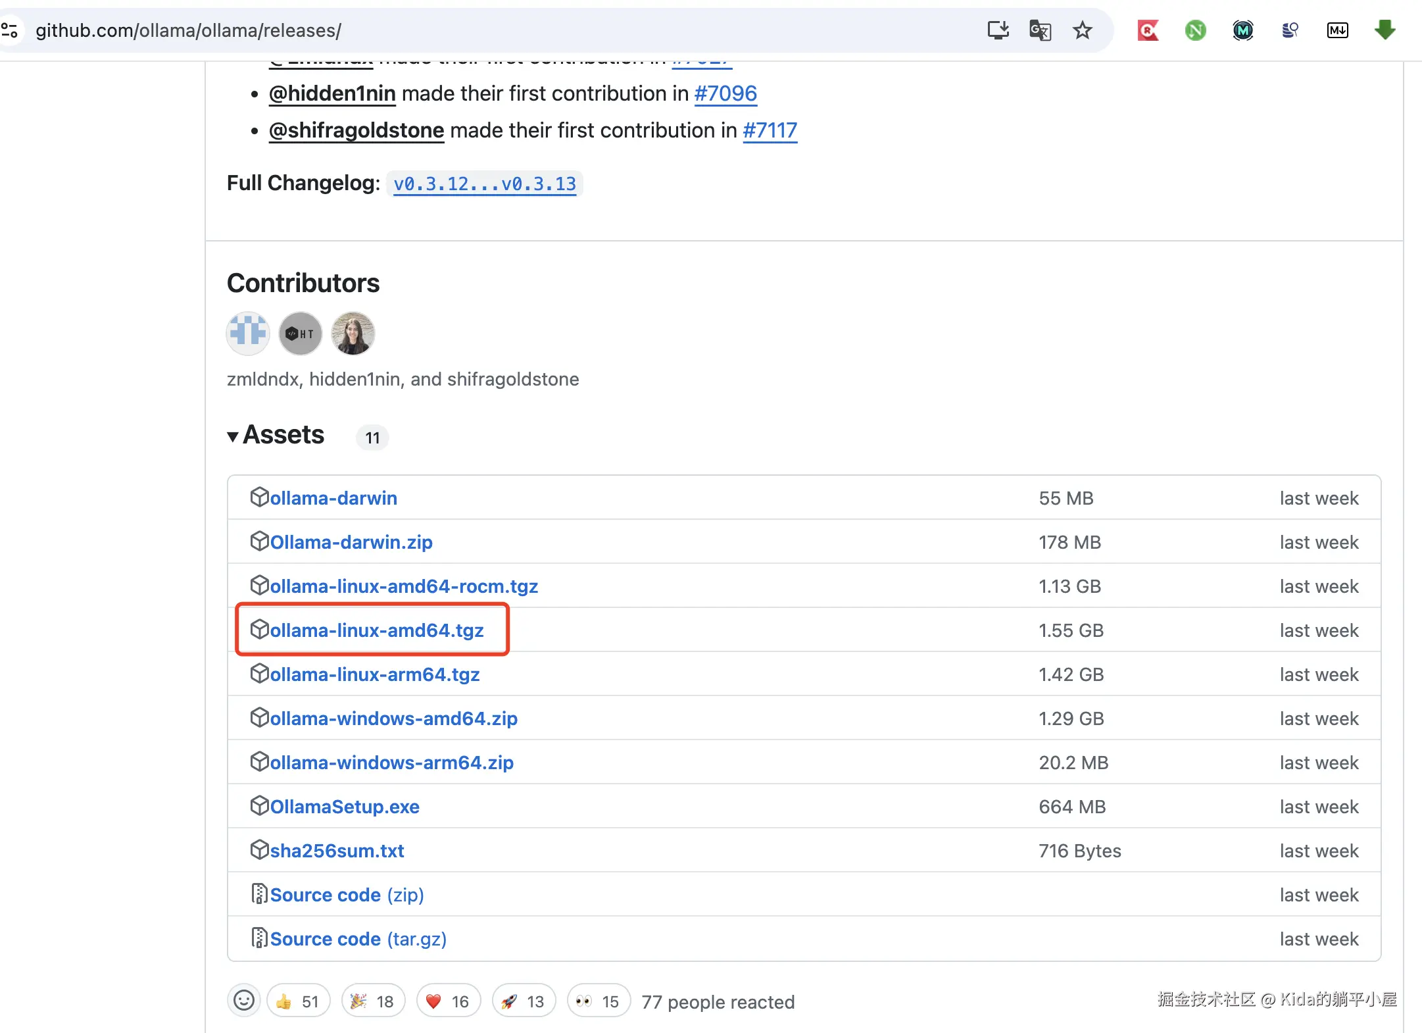Download ollama-linux-amd64.tgz
Image resolution: width=1422 pixels, height=1033 pixels.
point(376,630)
